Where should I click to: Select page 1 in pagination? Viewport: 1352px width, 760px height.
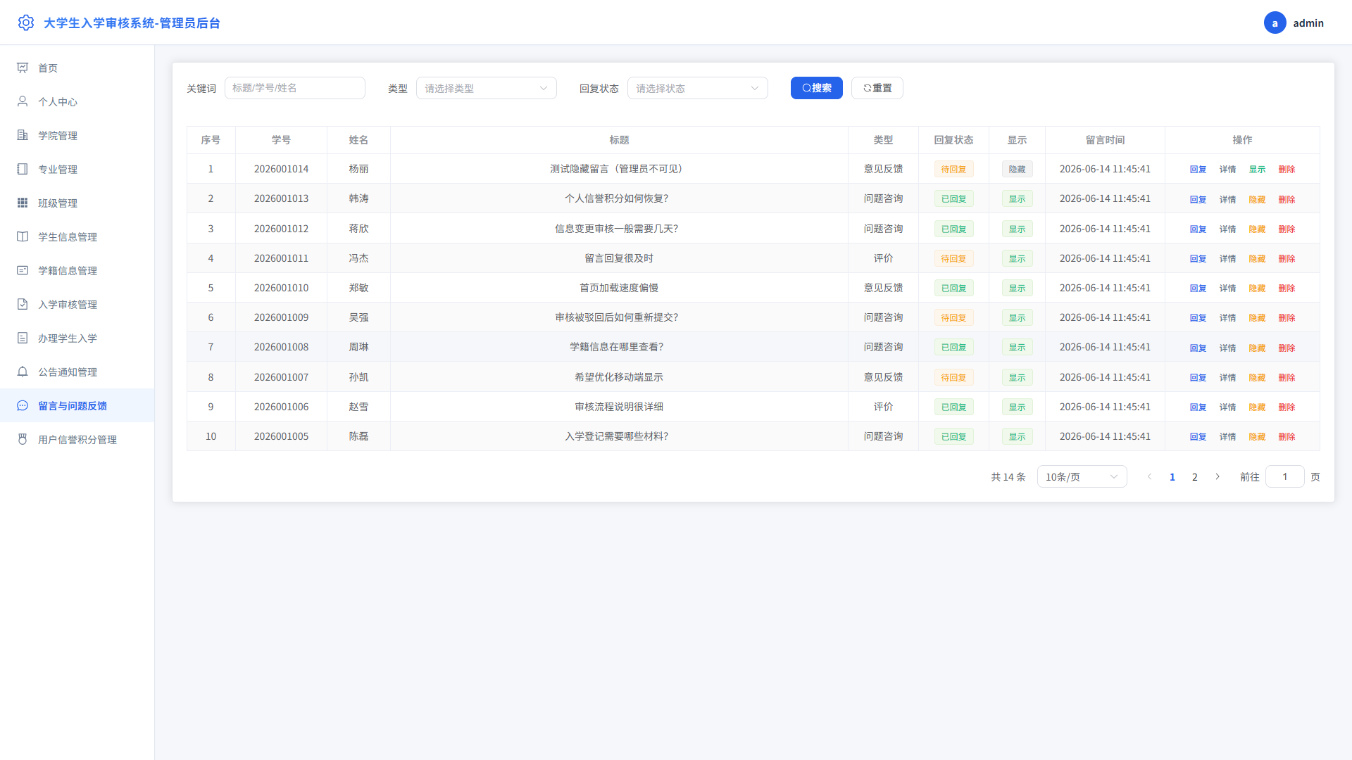(1172, 476)
